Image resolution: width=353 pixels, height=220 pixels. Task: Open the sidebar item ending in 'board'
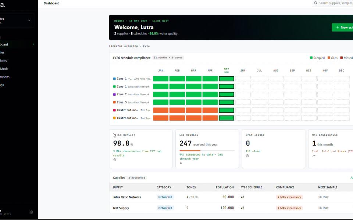(17, 44)
